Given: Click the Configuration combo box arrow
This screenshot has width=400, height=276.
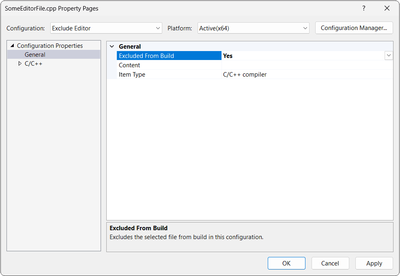Looking at the screenshot, I should (158, 28).
